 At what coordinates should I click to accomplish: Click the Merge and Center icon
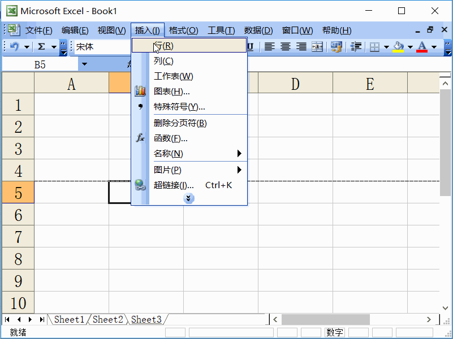pos(317,46)
